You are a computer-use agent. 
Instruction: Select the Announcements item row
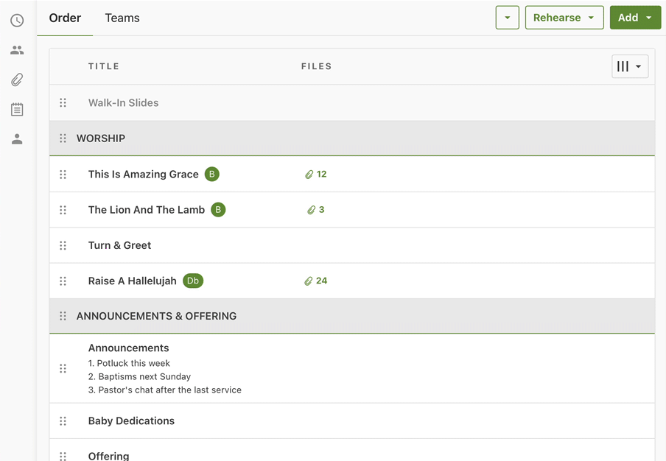coord(129,348)
